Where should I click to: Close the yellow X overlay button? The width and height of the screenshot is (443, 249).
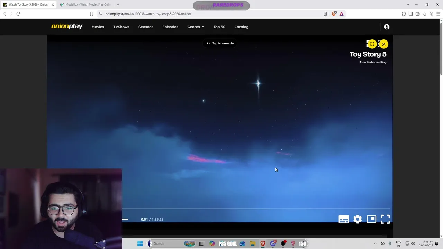pyautogui.click(x=383, y=44)
